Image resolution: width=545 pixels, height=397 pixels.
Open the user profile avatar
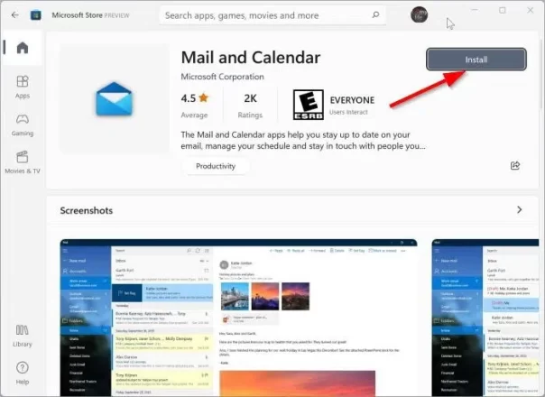(x=420, y=14)
